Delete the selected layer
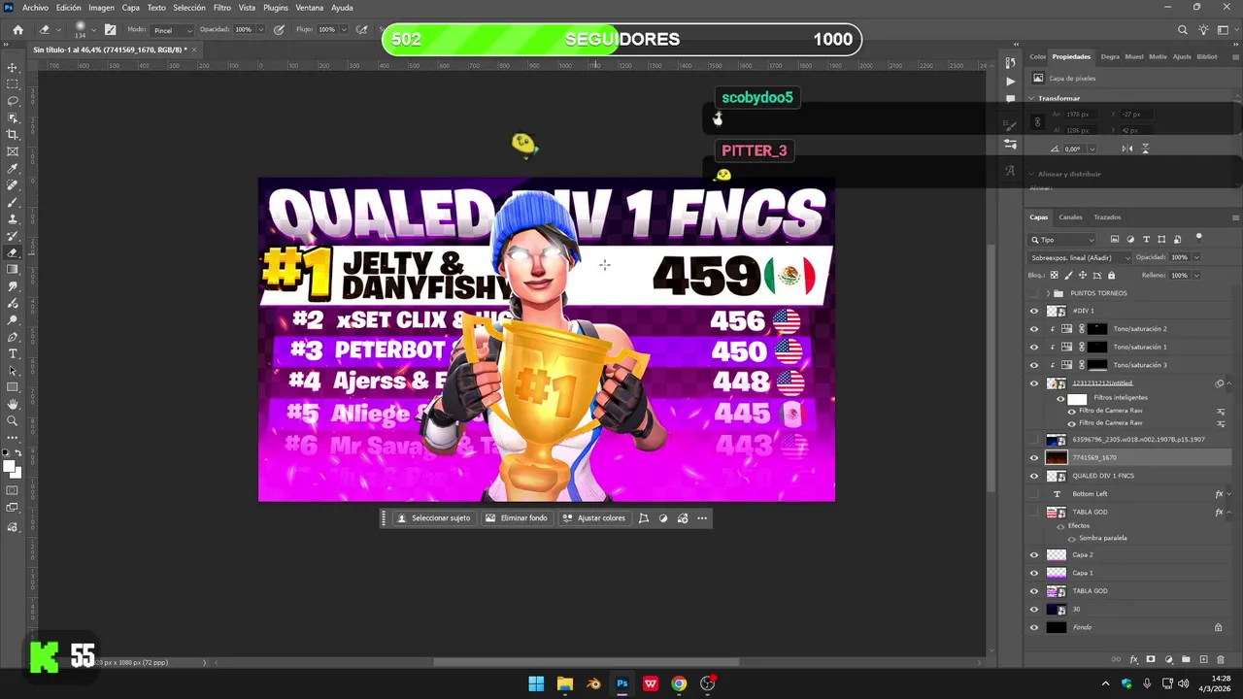The width and height of the screenshot is (1243, 699). [1221, 659]
